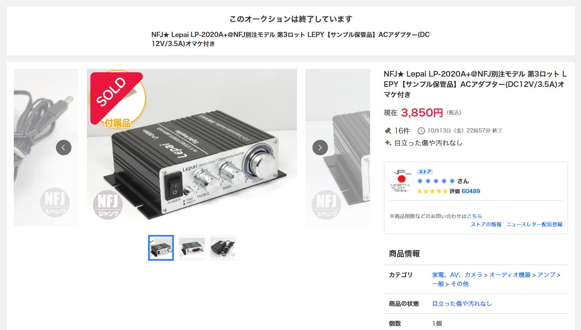Click the clock icon beside end time
This screenshot has width=581, height=330.
pyautogui.click(x=421, y=130)
